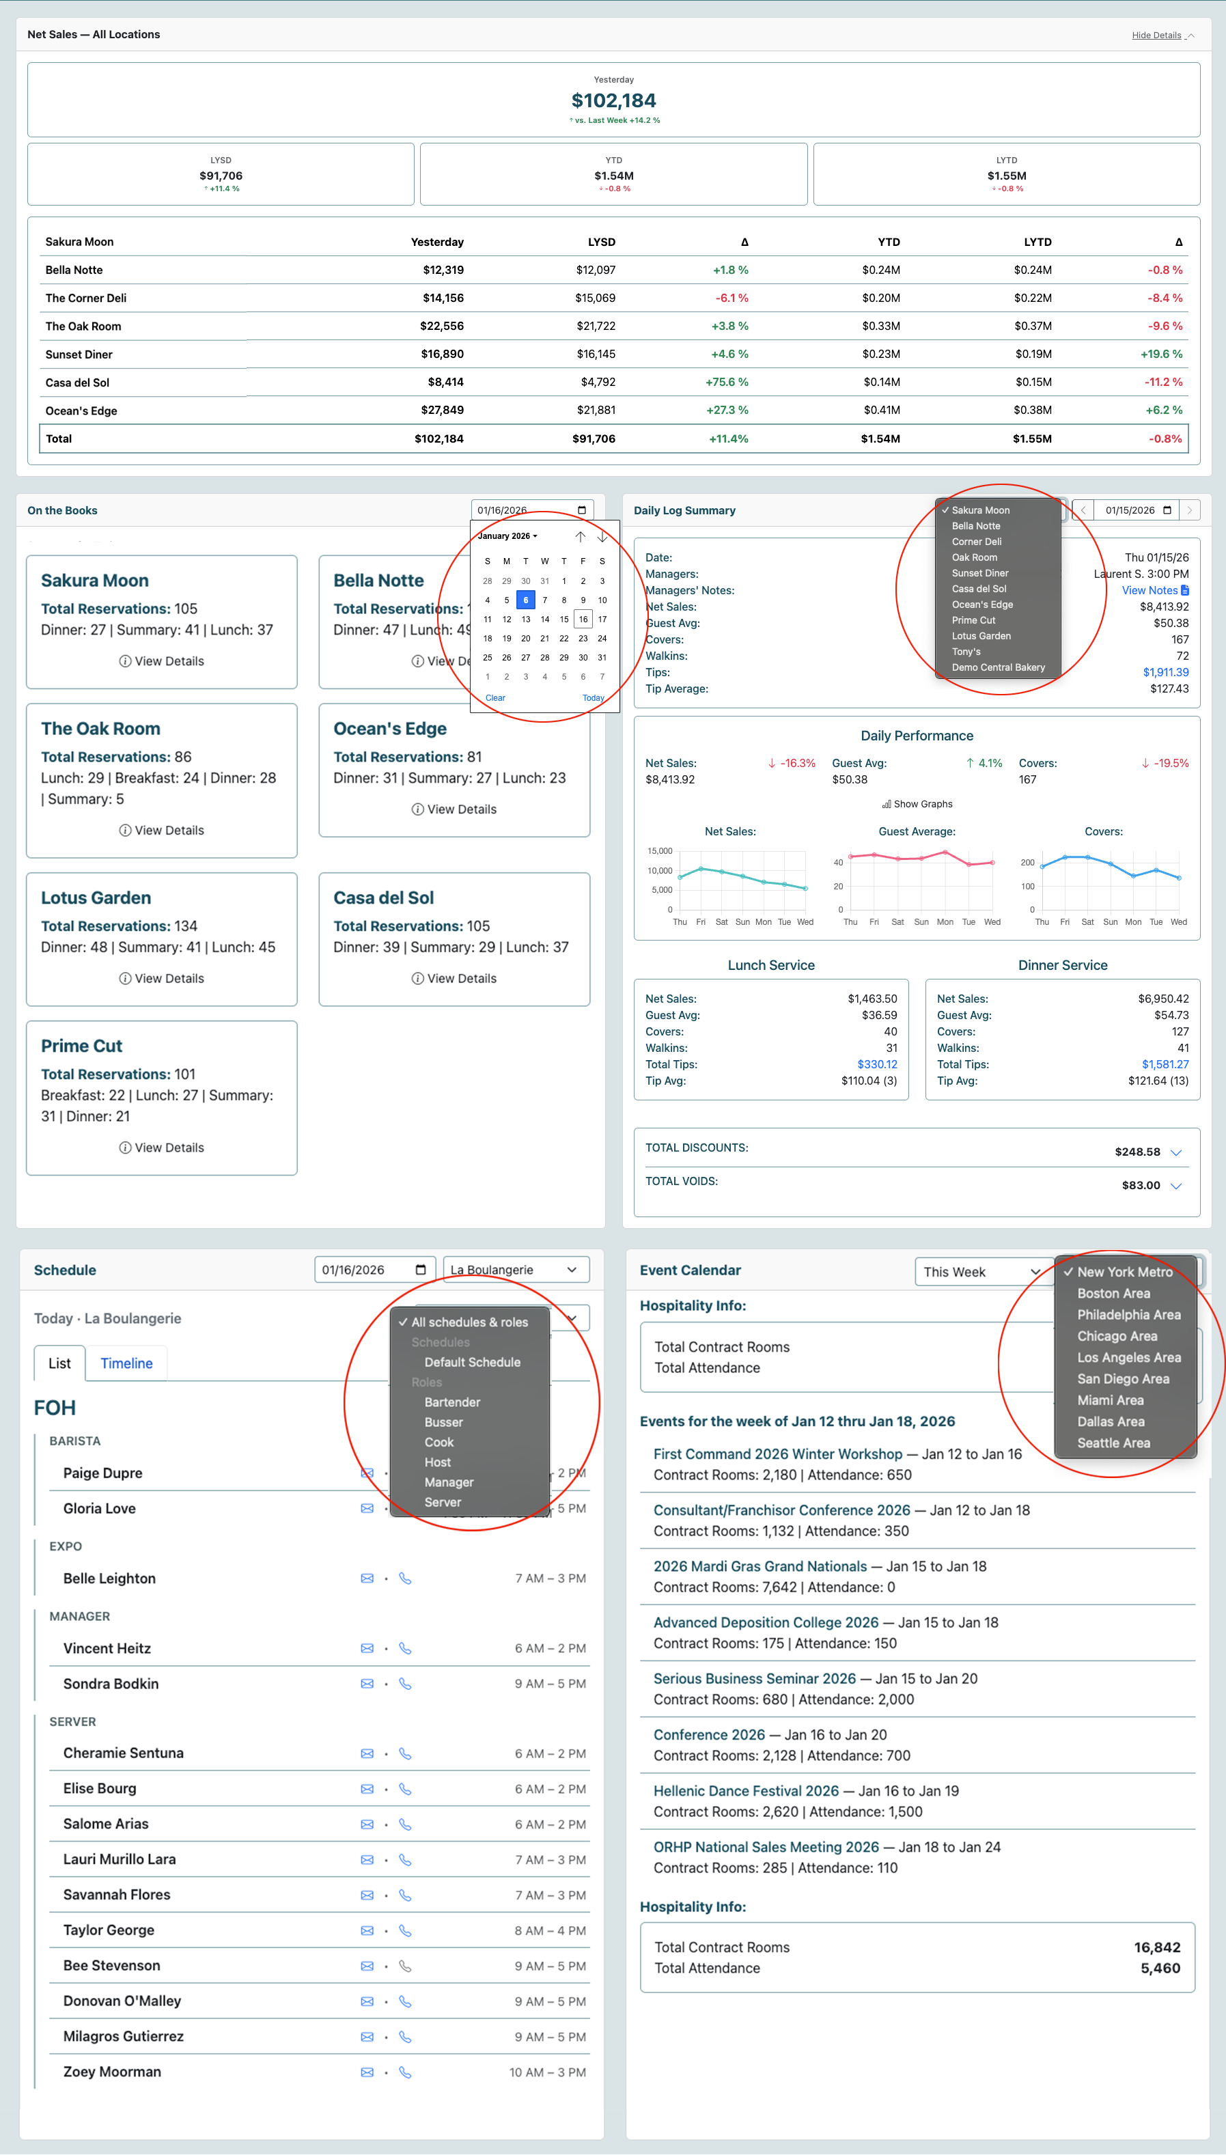Uncheck Sakura Moon in the location dropdown
The image size is (1226, 2155).
coord(979,510)
